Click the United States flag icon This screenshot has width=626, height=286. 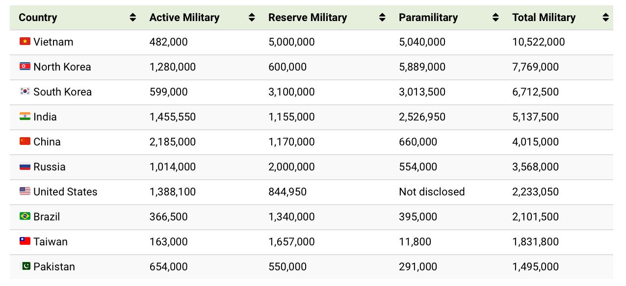[x=25, y=191]
